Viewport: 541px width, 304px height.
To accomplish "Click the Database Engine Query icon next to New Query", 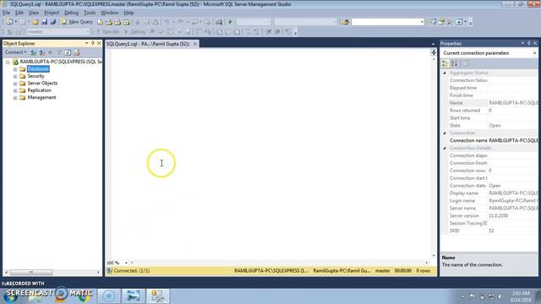I will pos(100,22).
